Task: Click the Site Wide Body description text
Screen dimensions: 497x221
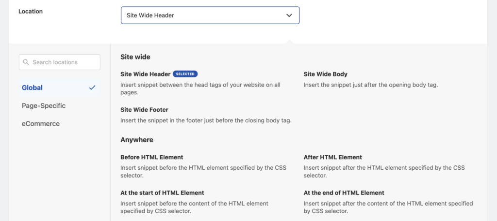Action: pos(371,85)
